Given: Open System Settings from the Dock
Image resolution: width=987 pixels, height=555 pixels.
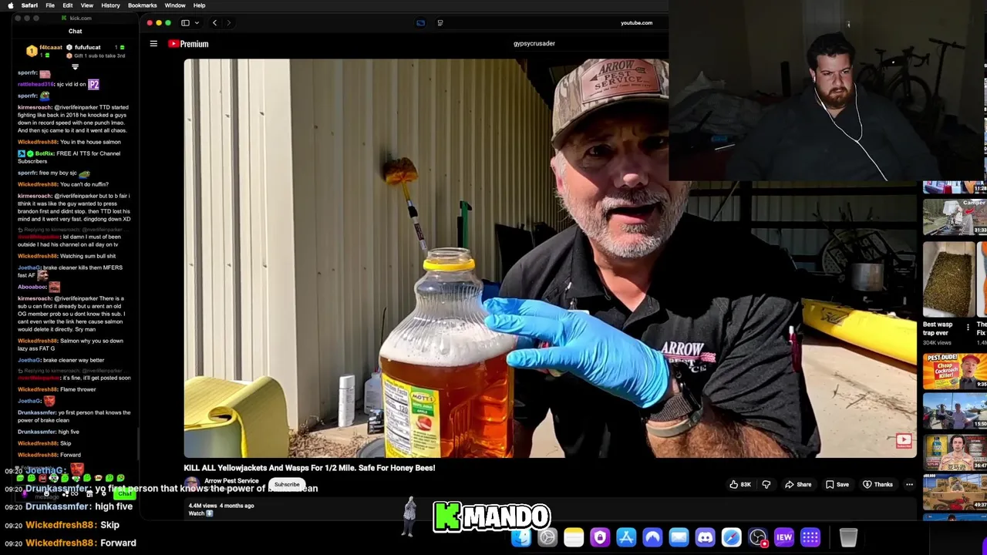Looking at the screenshot, I should 547,537.
